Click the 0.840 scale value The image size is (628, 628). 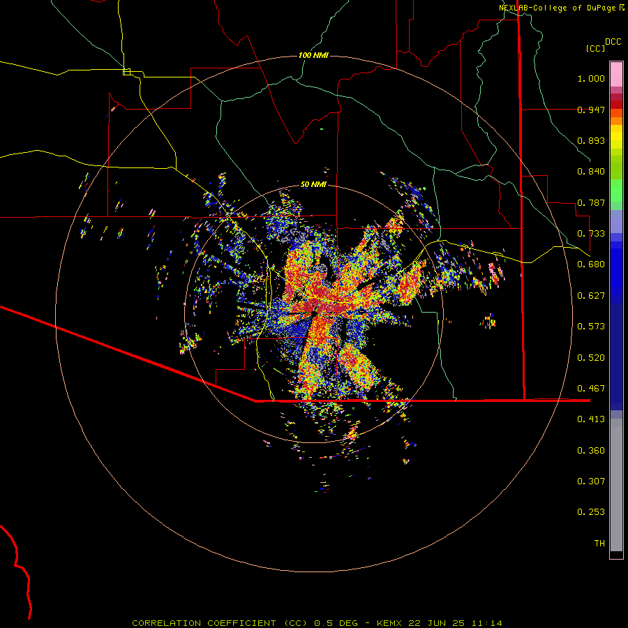tap(591, 172)
